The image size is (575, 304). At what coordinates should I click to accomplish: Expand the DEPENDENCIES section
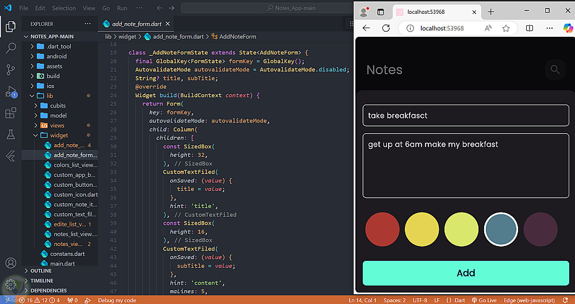pos(48,290)
